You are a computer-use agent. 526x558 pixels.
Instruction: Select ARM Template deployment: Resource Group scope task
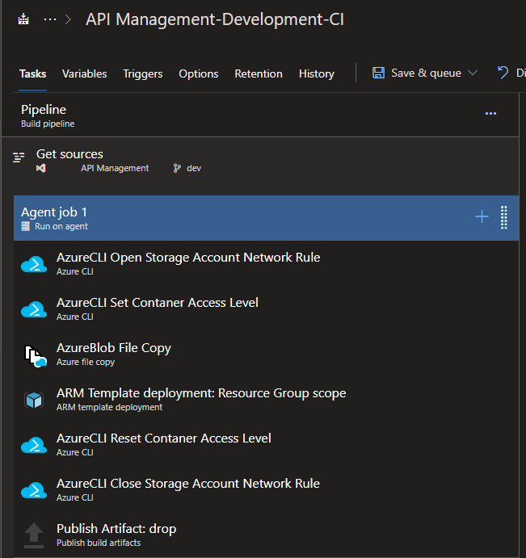266,399
